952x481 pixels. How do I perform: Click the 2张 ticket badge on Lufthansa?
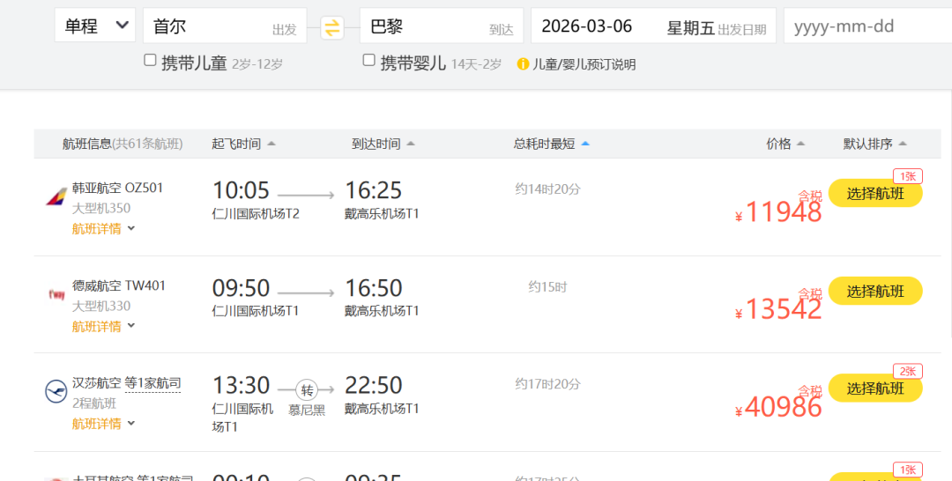(x=908, y=371)
